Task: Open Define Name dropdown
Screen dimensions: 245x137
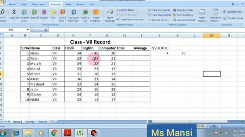Action: point(127,10)
